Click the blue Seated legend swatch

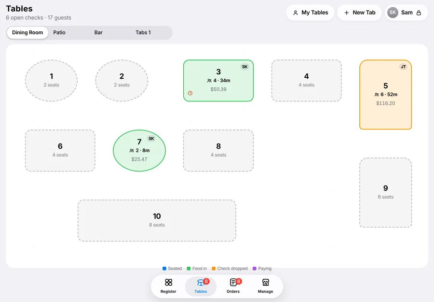click(164, 269)
